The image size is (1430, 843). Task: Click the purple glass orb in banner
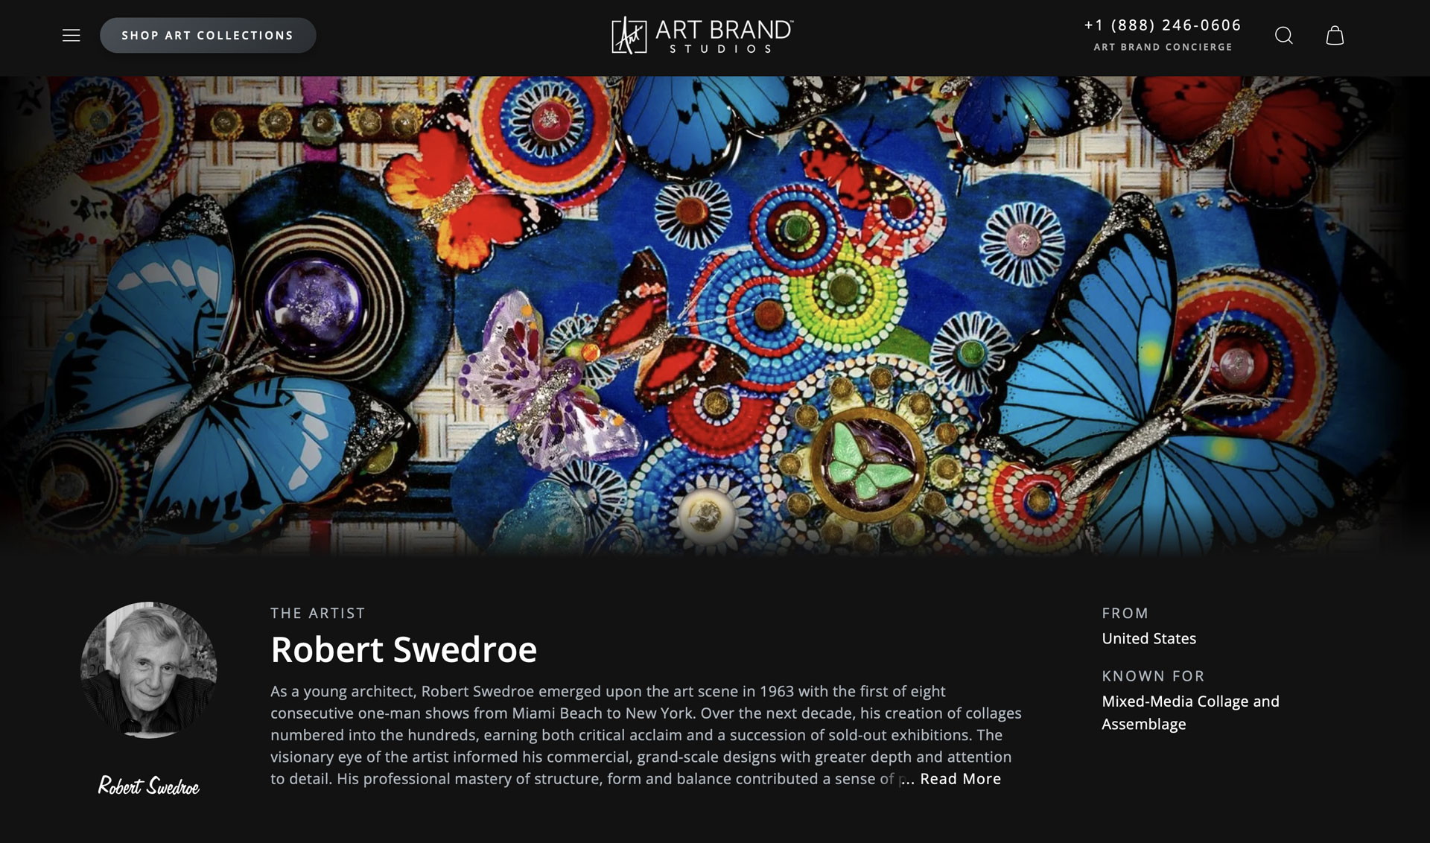point(313,302)
